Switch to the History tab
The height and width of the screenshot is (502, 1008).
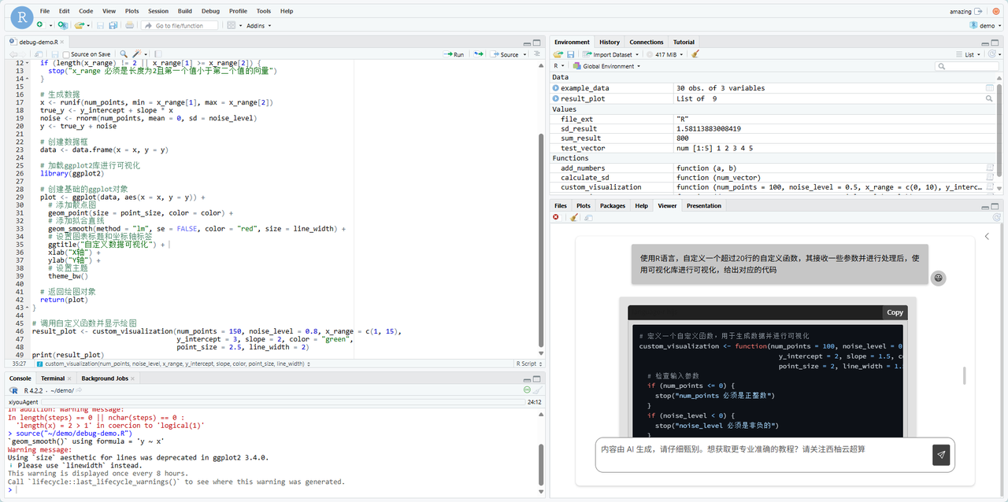610,42
